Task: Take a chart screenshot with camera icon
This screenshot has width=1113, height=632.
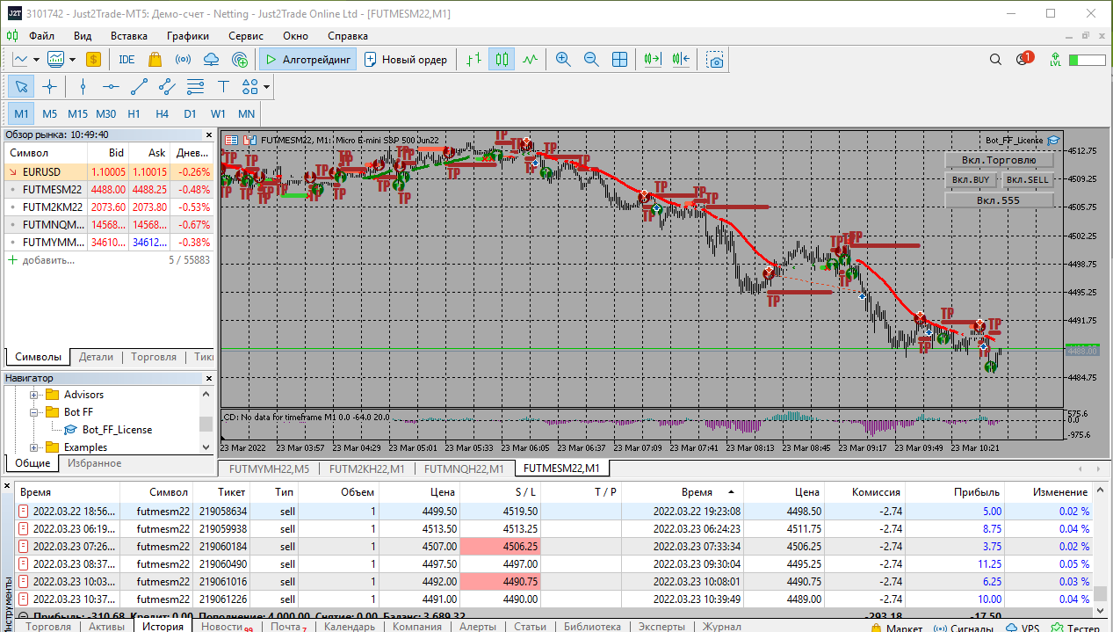Action: pos(716,60)
